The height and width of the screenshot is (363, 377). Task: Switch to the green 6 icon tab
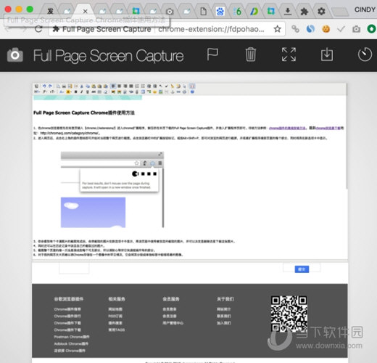[x=237, y=11]
